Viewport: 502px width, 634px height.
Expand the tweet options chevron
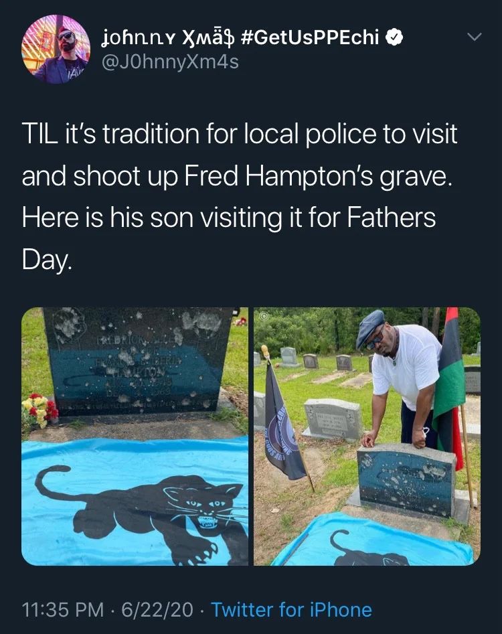(x=475, y=37)
